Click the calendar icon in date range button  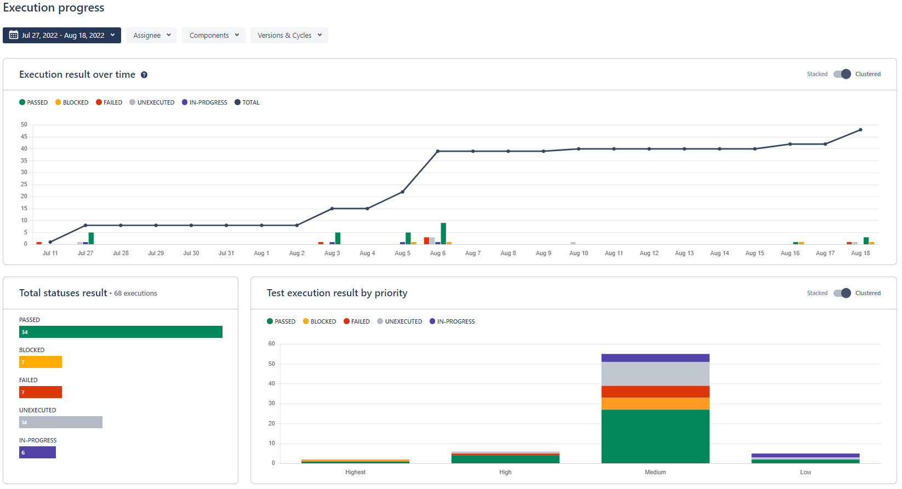click(x=14, y=36)
